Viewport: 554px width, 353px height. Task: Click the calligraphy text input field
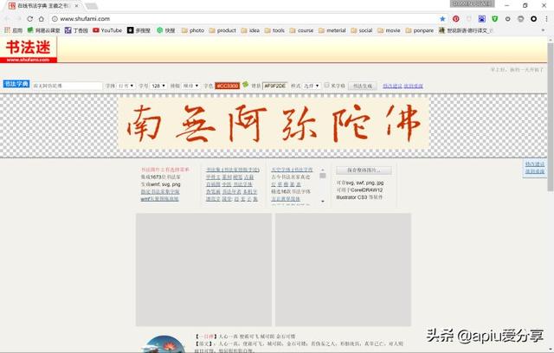tap(68, 86)
